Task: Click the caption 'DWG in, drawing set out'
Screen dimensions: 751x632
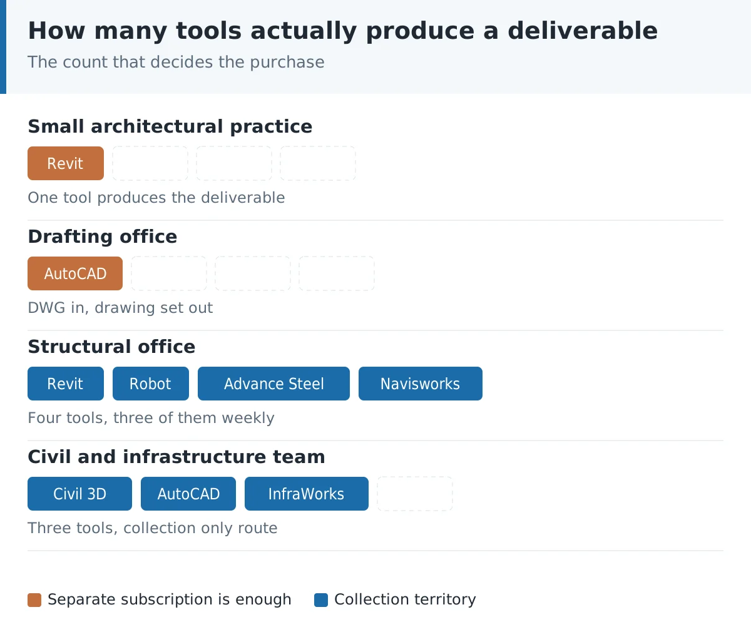Action: coord(120,308)
